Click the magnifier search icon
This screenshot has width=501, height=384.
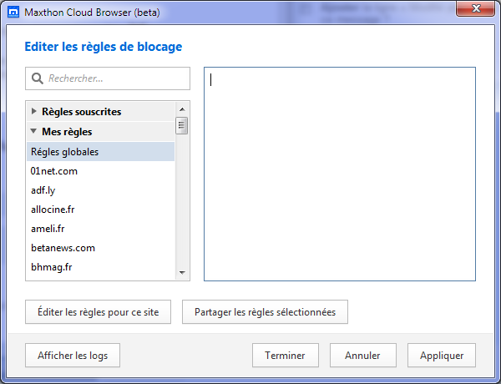(x=38, y=78)
